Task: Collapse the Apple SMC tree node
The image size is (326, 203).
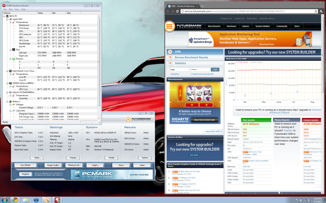Action: (7, 19)
